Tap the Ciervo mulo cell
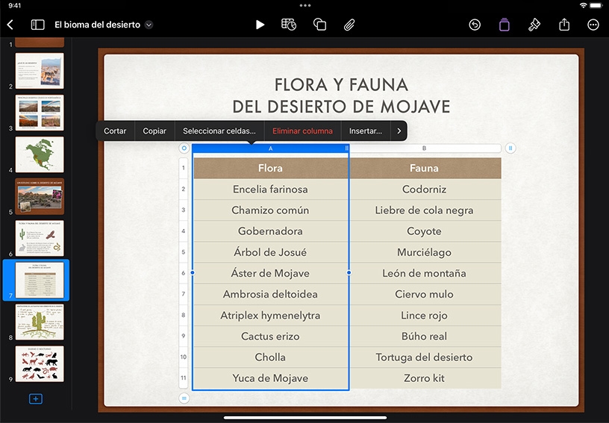The height and width of the screenshot is (423, 609). [x=425, y=294]
